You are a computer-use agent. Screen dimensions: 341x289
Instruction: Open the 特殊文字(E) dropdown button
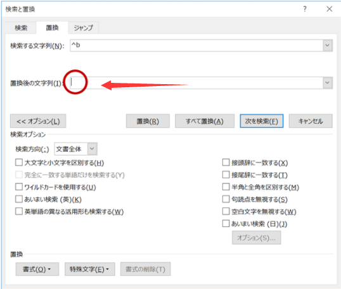(89, 269)
